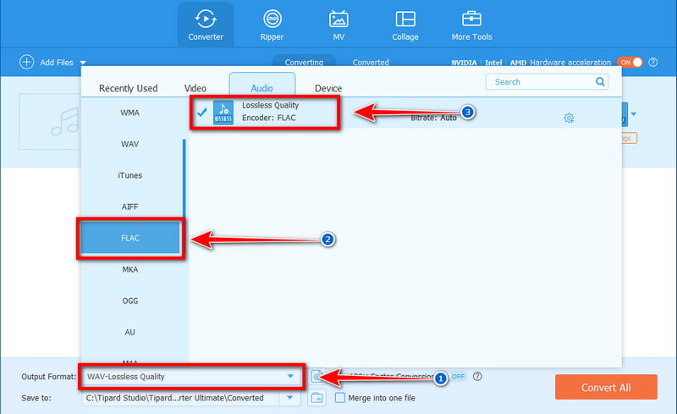Select AIFF in the format list

coord(130,207)
